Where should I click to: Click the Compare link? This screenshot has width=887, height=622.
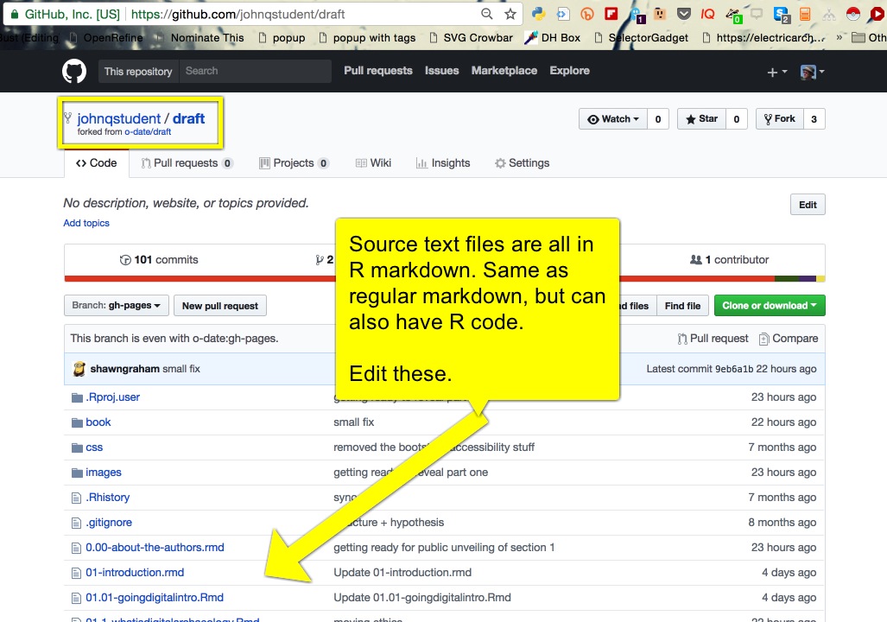tap(789, 339)
